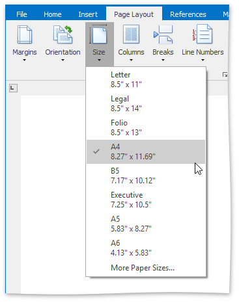Click the Breaks icon

click(x=163, y=34)
